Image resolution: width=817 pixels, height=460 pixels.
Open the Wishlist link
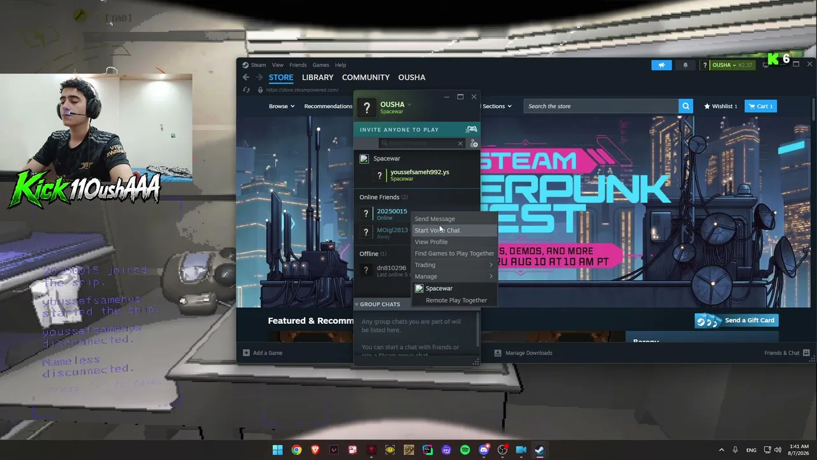click(721, 106)
